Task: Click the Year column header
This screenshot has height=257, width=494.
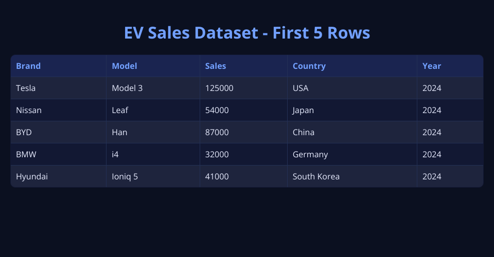Action: tap(432, 66)
